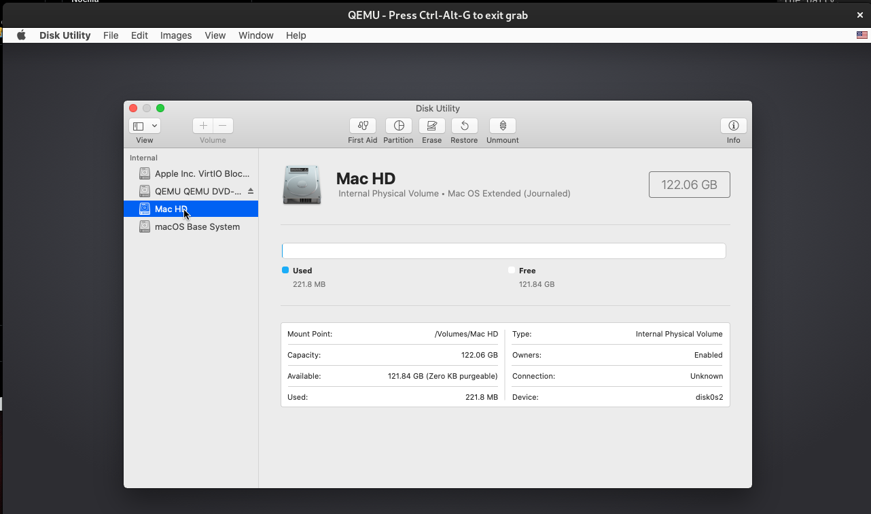Click the Mac HD volume title
Viewport: 871px width, 514px height.
[x=366, y=178]
